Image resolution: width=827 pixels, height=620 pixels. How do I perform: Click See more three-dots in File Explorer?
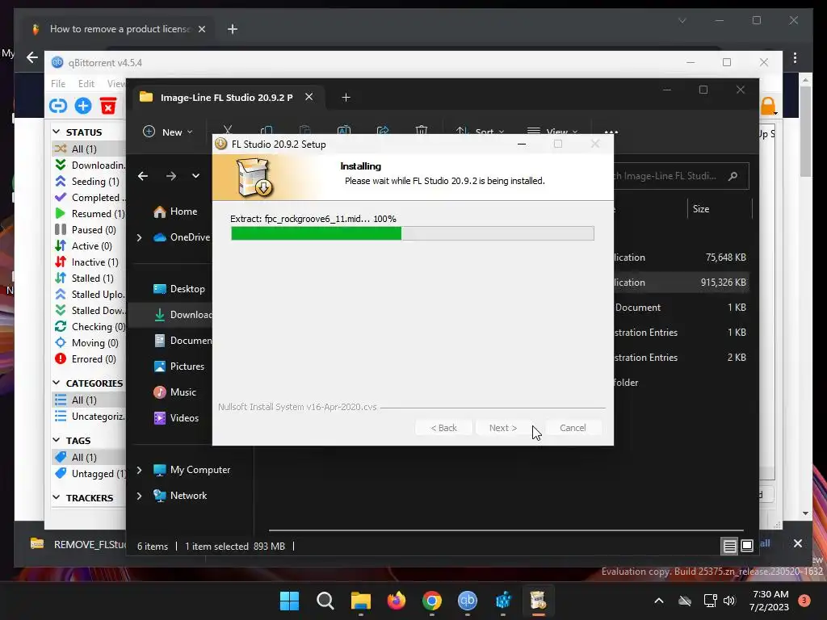(x=611, y=132)
